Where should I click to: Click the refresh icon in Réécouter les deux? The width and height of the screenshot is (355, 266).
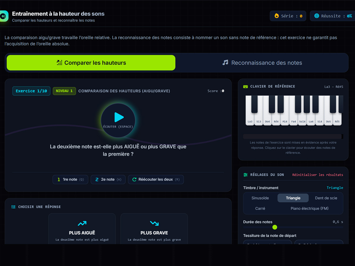pyautogui.click(x=134, y=179)
